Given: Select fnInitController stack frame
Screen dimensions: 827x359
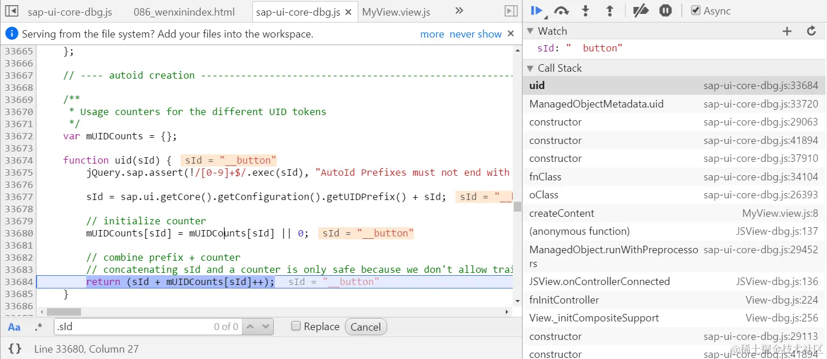Looking at the screenshot, I should click(x=674, y=300).
